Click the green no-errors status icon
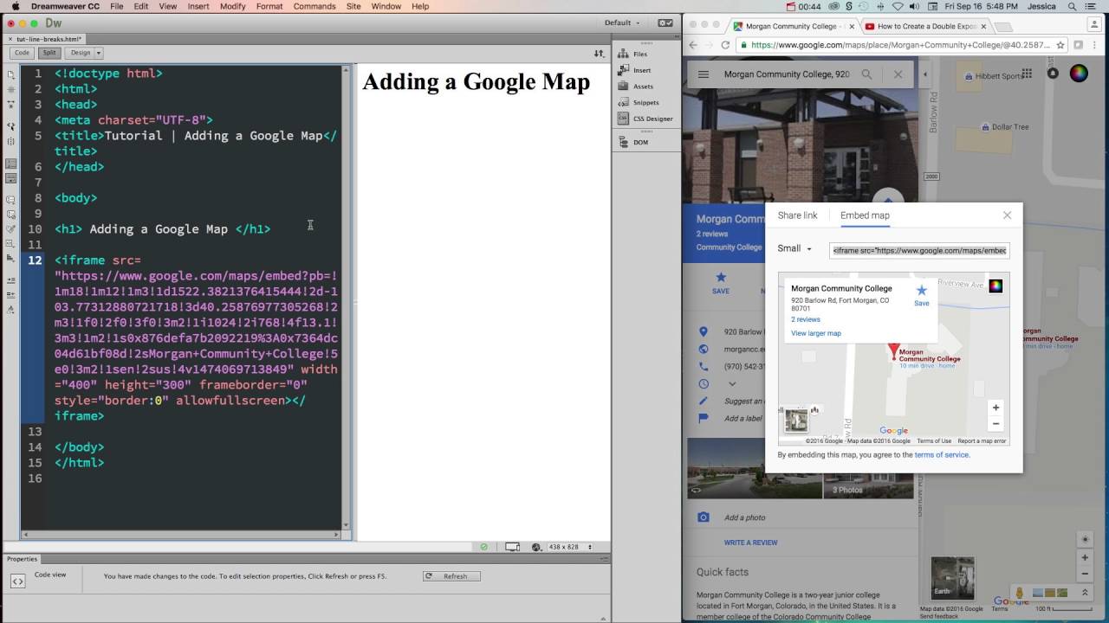The height and width of the screenshot is (623, 1109). 484,547
